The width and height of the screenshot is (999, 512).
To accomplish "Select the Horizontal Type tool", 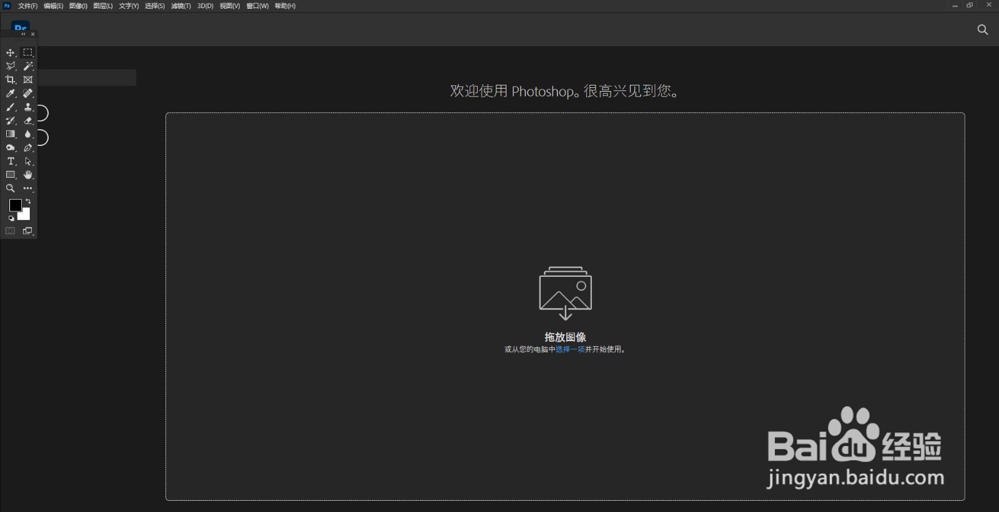I will (11, 162).
